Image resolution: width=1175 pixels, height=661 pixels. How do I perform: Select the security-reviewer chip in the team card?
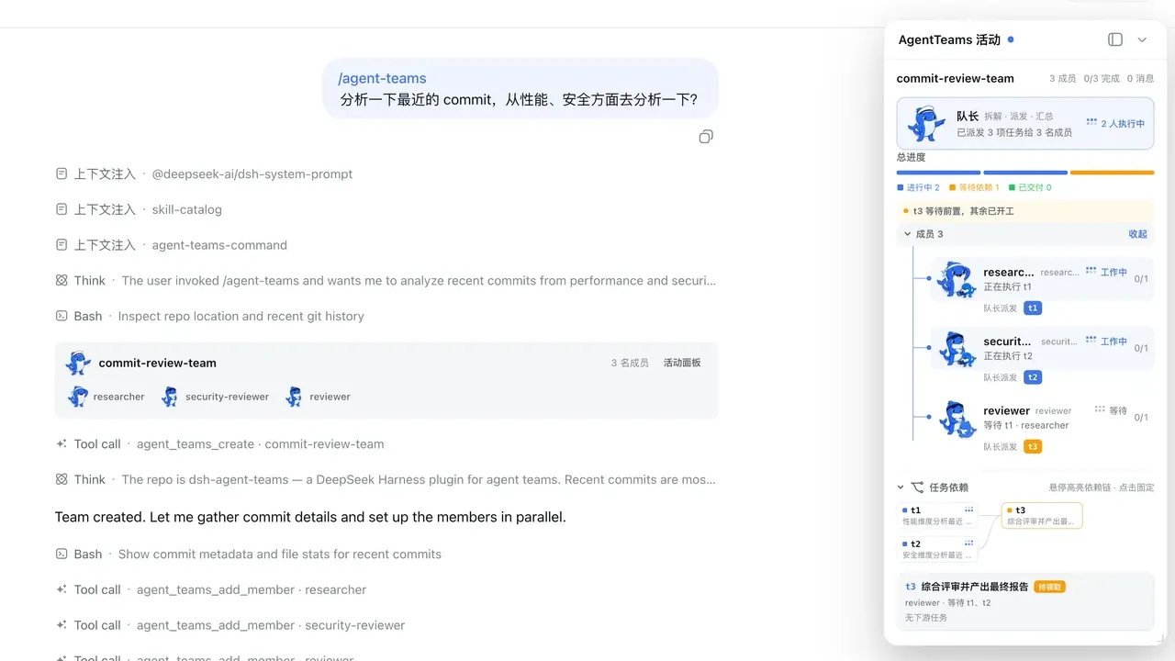pyautogui.click(x=215, y=397)
